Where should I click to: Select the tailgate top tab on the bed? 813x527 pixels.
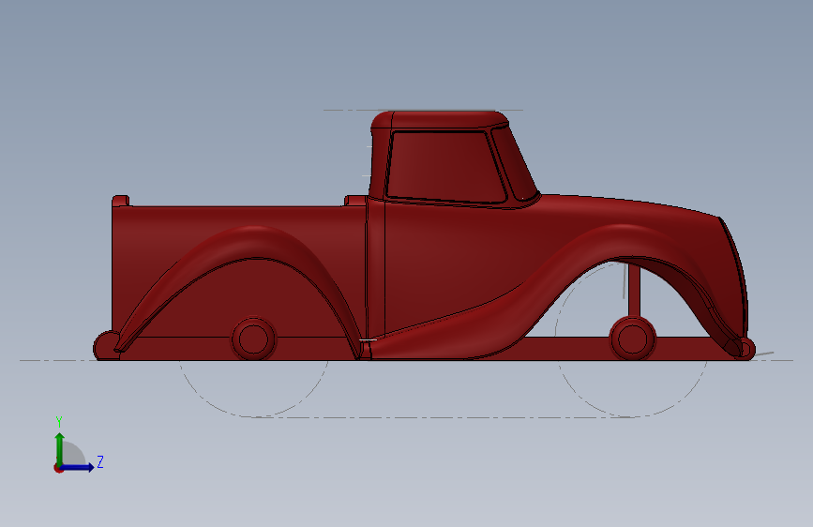click(120, 201)
